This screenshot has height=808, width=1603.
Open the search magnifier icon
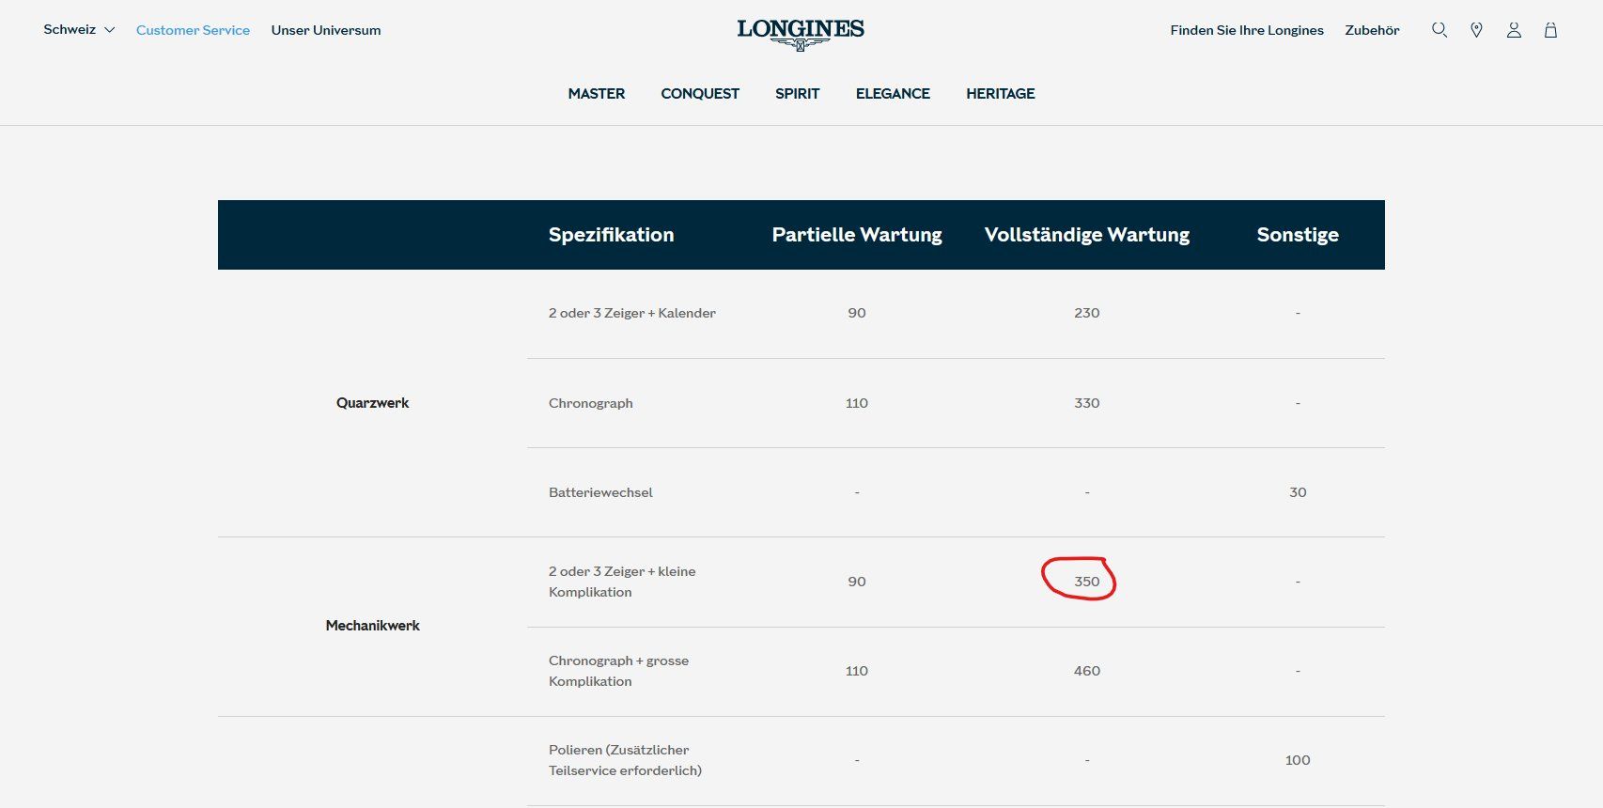[x=1439, y=30]
